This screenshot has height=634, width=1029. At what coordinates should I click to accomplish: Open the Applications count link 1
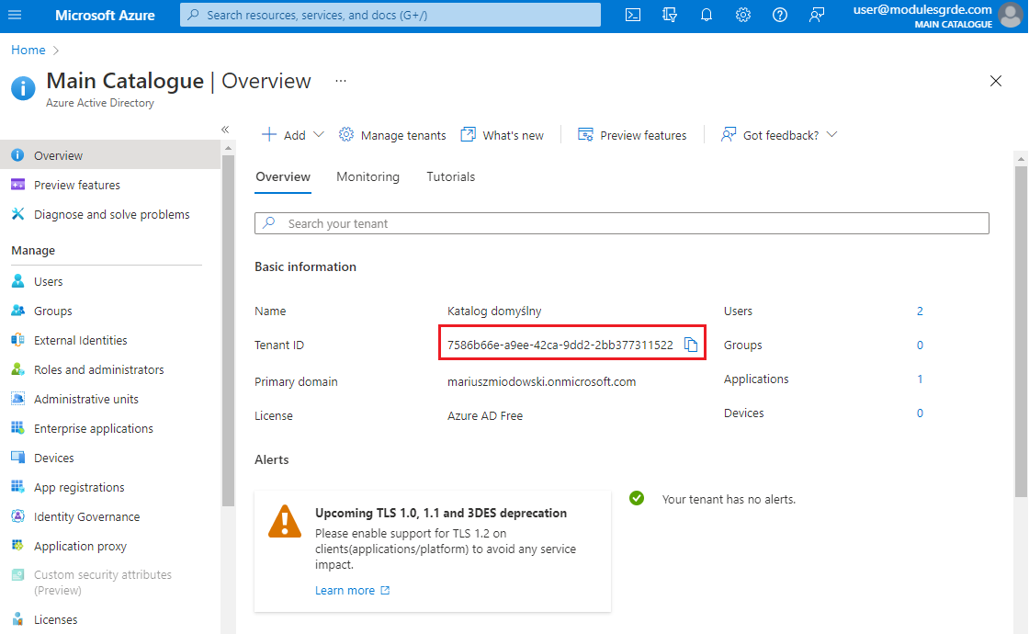pos(920,379)
